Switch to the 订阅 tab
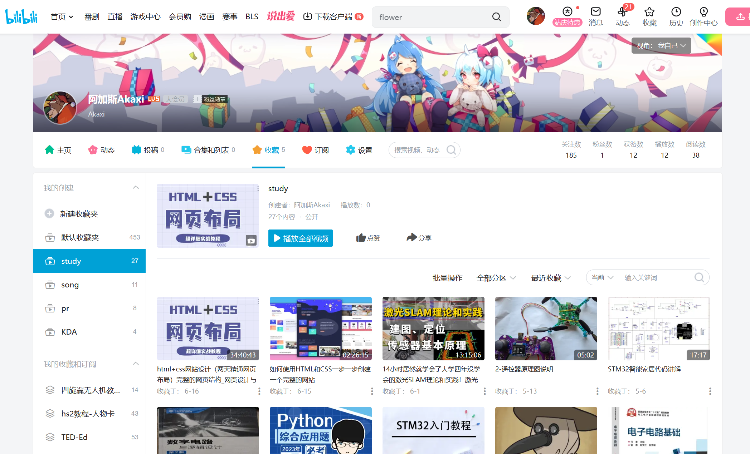 [x=315, y=150]
